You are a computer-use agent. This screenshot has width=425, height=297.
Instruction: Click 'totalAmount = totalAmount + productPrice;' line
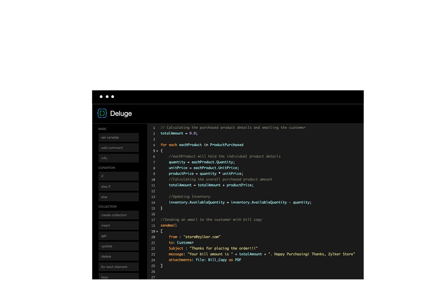[211, 185]
